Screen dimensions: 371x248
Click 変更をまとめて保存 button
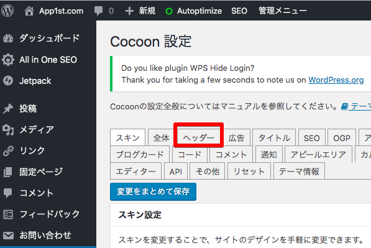coord(153,191)
